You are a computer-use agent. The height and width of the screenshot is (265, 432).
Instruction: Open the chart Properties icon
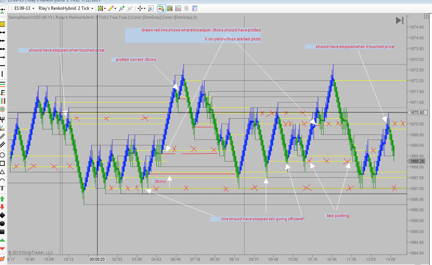[195, 8]
